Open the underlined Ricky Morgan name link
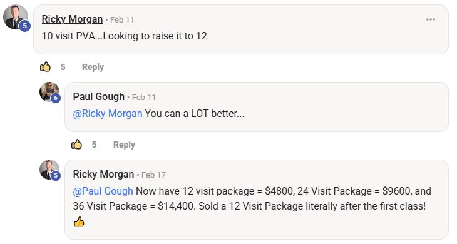Screen dimensions: 457x244 [x=72, y=19]
